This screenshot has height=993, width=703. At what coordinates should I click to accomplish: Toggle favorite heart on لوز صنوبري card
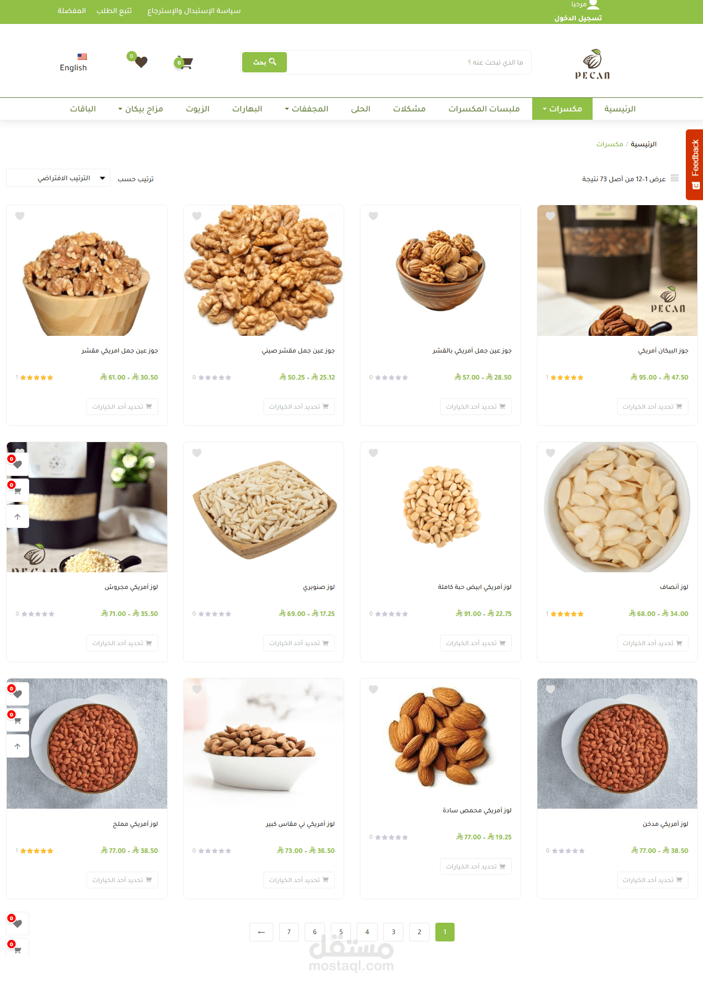[197, 453]
